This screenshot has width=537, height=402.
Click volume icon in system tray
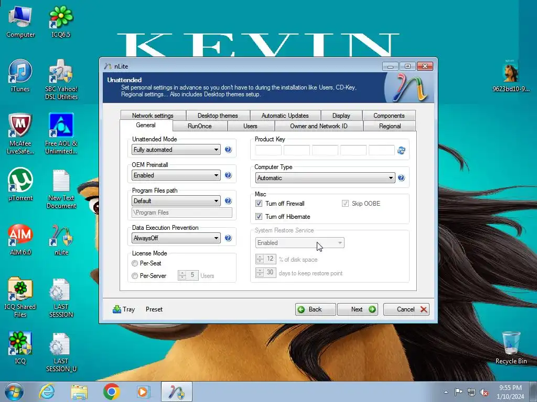[x=484, y=392]
